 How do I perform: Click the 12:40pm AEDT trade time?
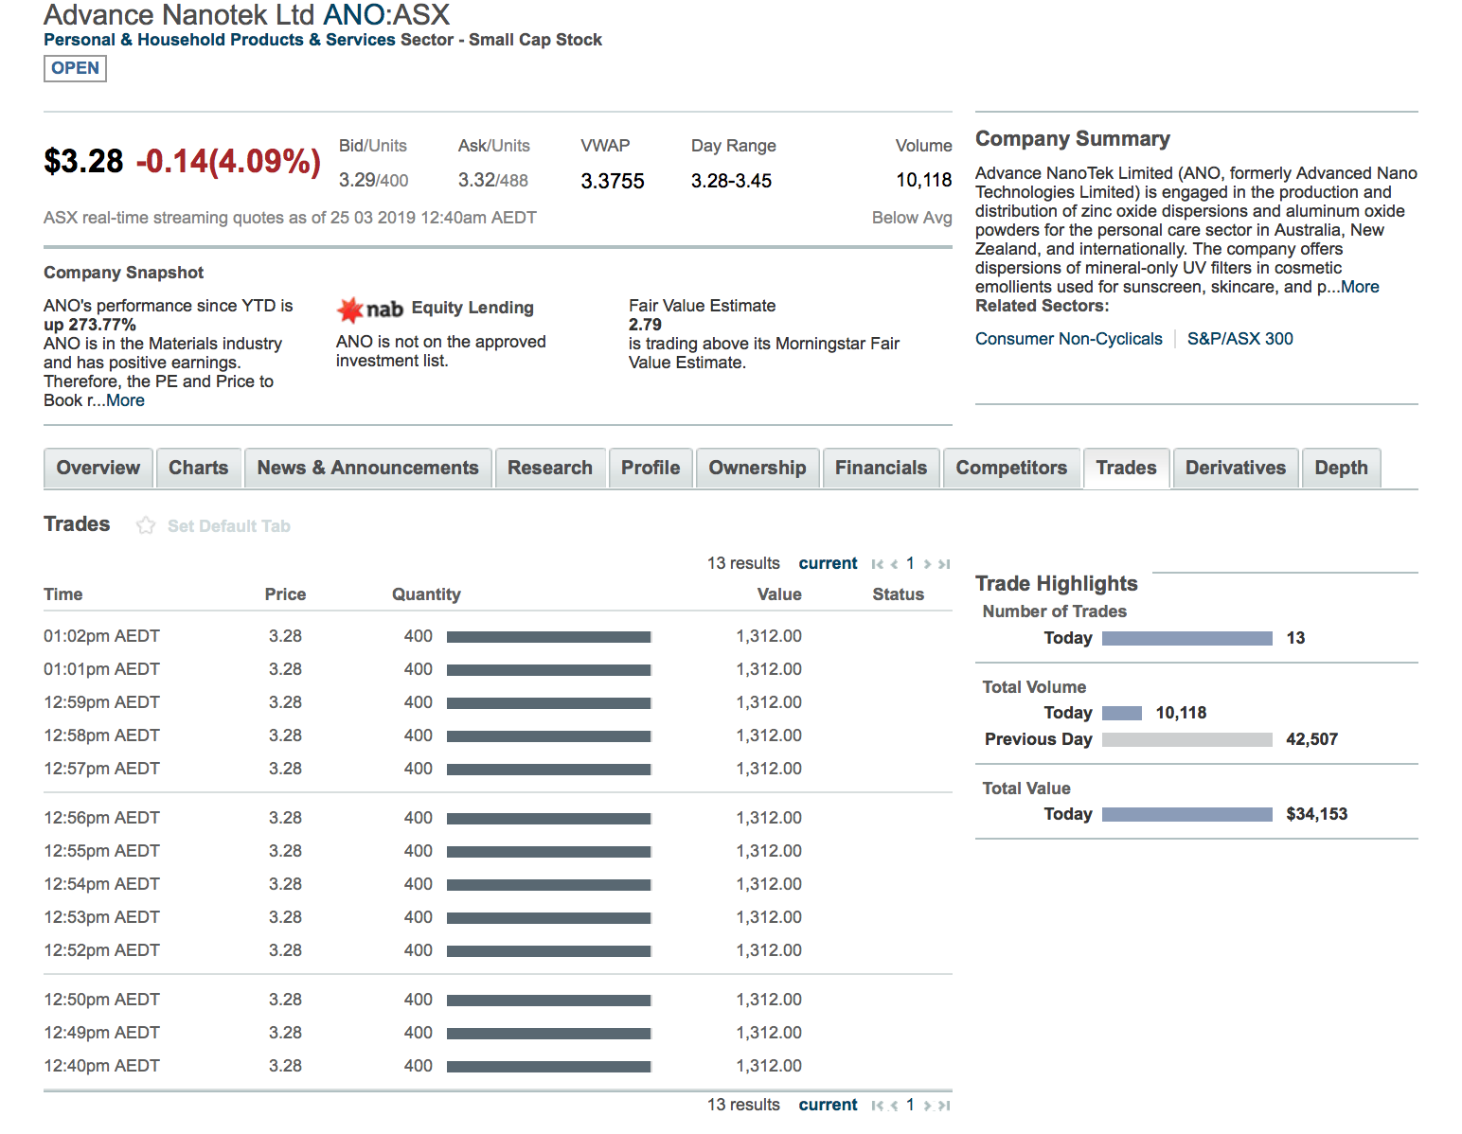(x=101, y=1066)
